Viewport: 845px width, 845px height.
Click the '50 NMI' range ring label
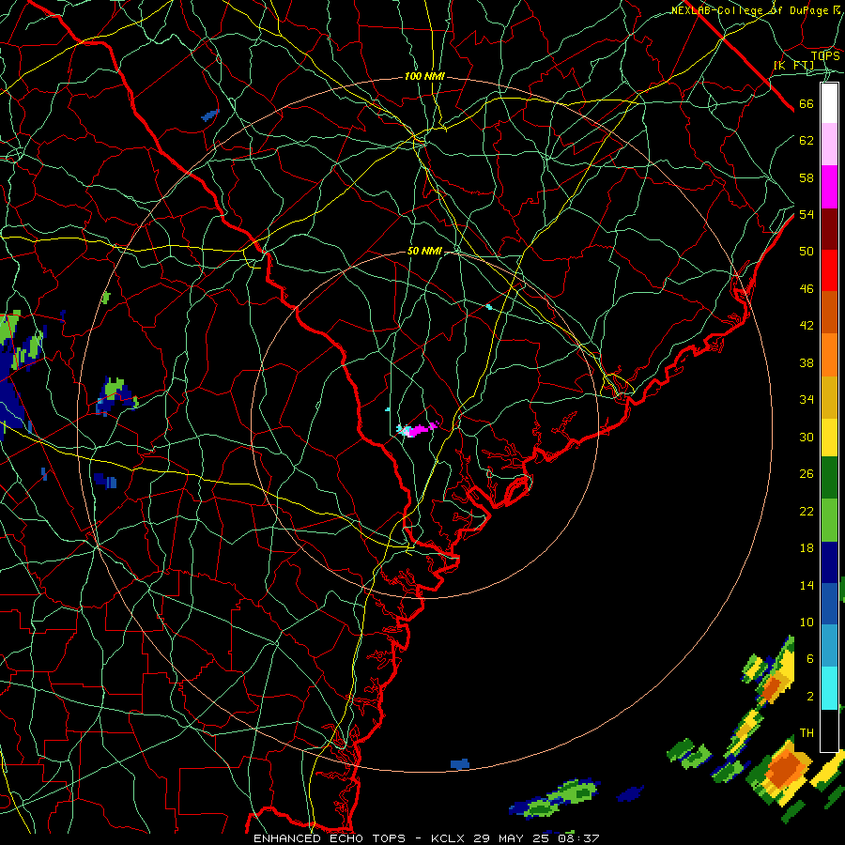[424, 251]
